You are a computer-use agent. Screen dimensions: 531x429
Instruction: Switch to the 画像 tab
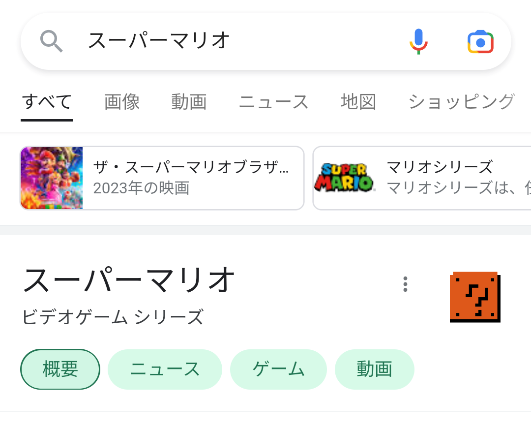122,102
